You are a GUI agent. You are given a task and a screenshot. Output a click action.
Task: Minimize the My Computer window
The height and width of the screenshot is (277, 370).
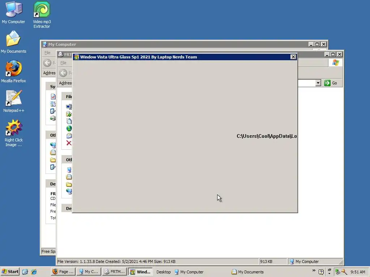pyautogui.click(x=311, y=44)
